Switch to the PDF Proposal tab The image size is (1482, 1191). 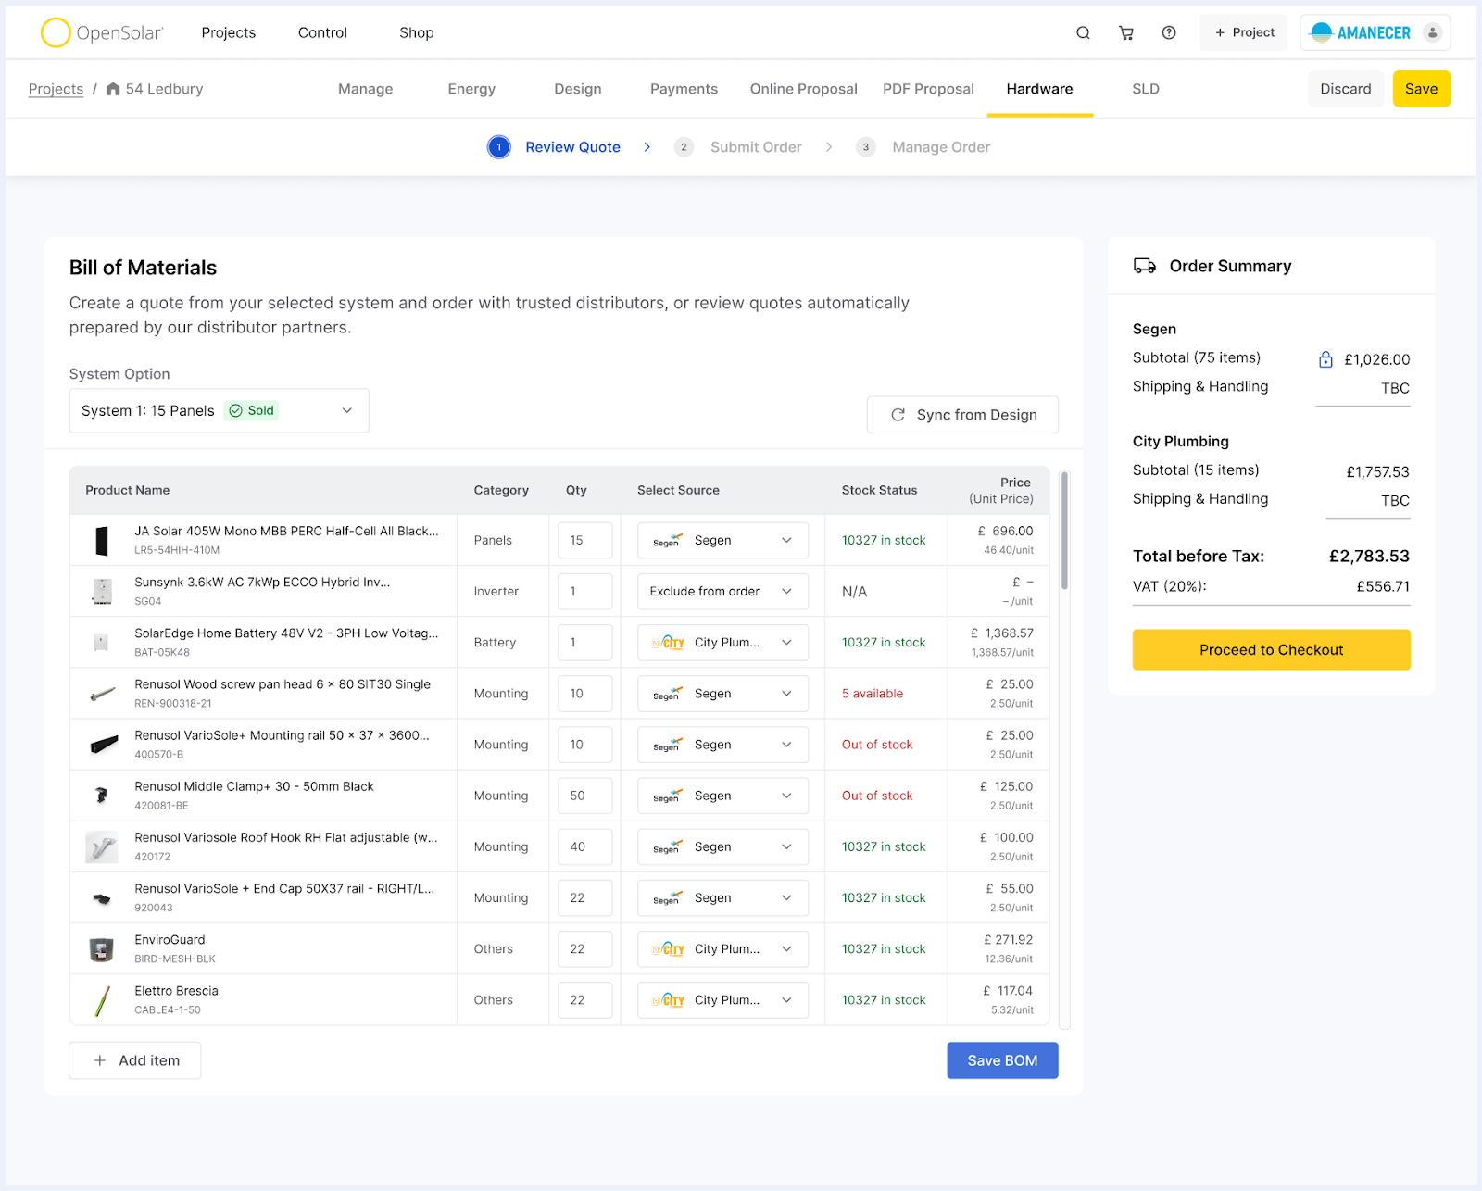point(928,89)
